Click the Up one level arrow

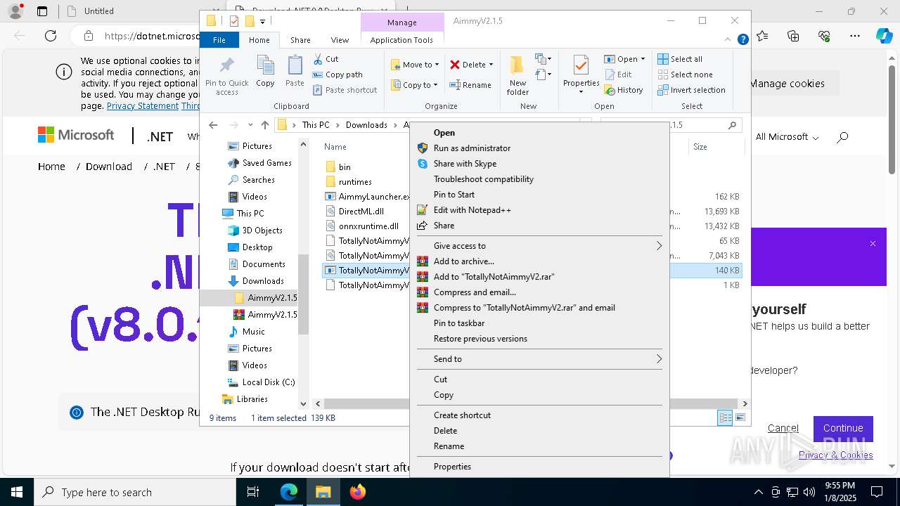click(264, 125)
